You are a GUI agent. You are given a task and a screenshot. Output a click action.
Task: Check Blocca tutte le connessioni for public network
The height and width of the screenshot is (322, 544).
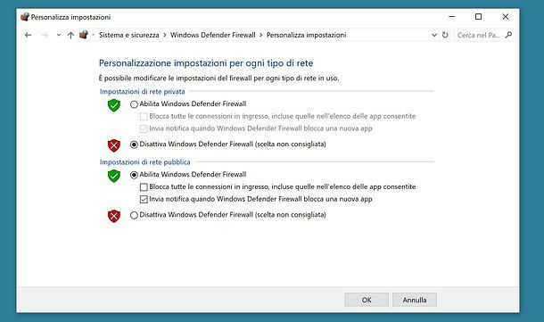[144, 187]
